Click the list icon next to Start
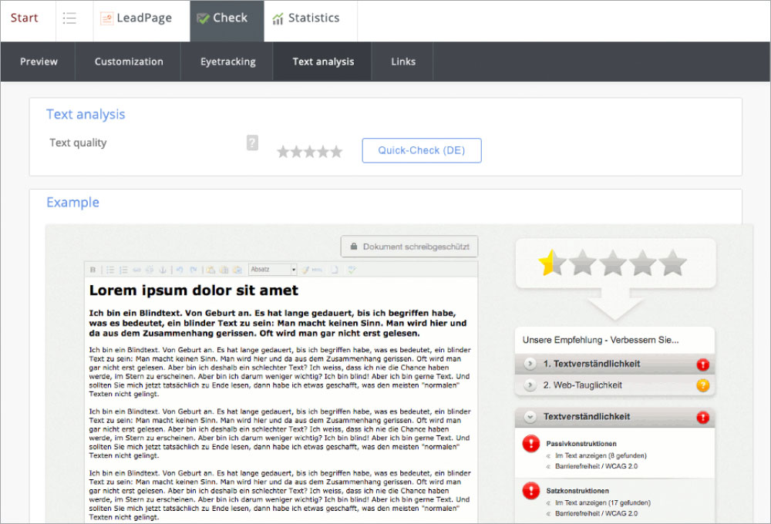 pos(70,18)
